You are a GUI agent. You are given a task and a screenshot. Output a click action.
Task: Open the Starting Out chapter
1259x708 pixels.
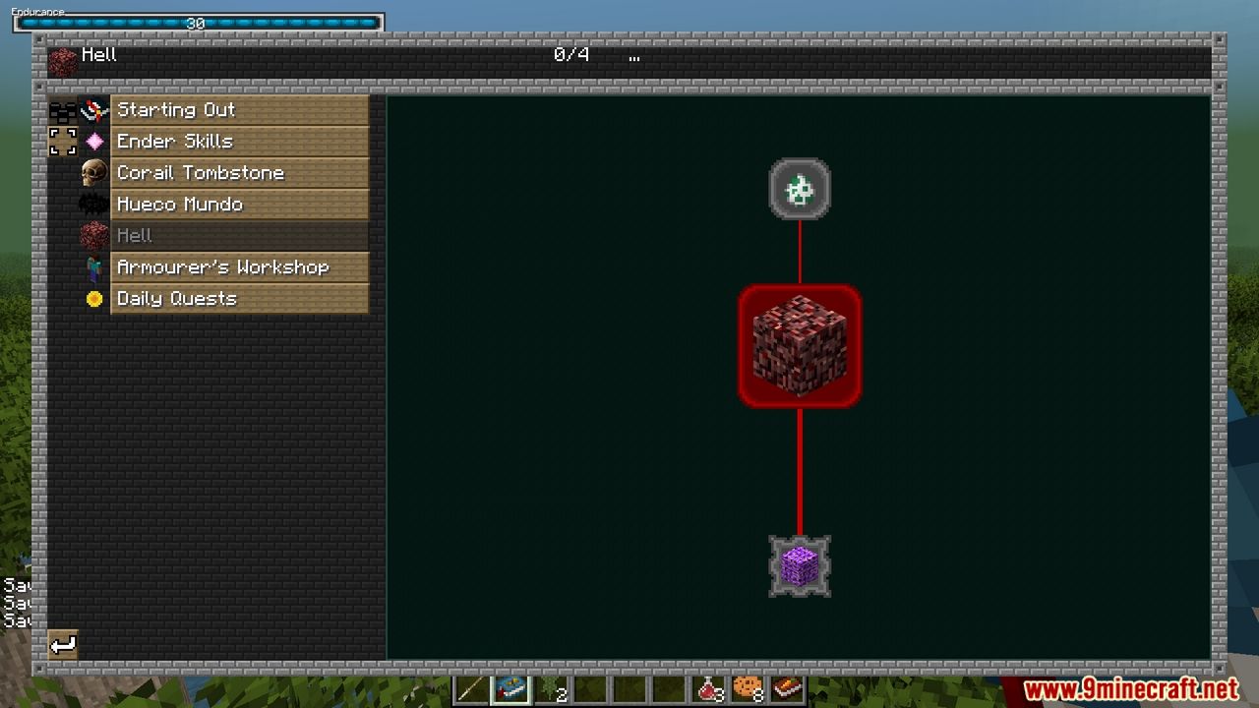click(x=240, y=110)
